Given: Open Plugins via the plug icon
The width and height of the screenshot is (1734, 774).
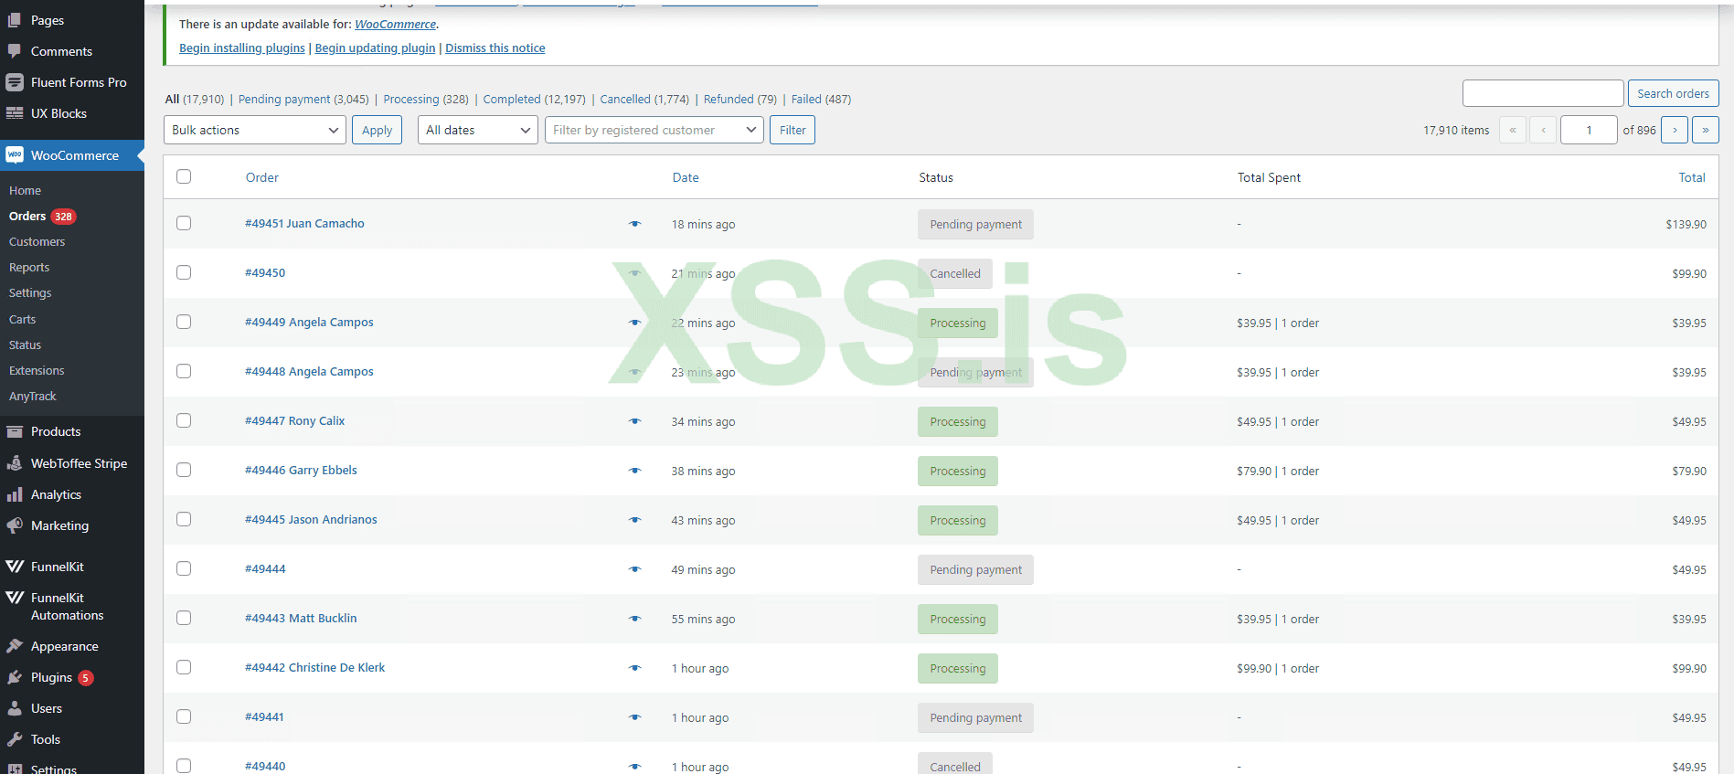Looking at the screenshot, I should pyautogui.click(x=15, y=677).
